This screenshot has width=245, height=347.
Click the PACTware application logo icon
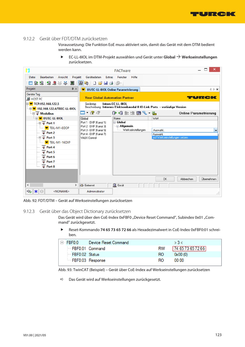[x=28, y=70]
